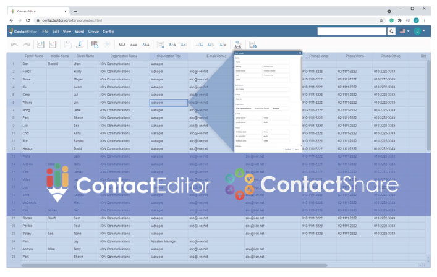
Task: Click the table horizontal scrollbar
Action: pos(174,266)
